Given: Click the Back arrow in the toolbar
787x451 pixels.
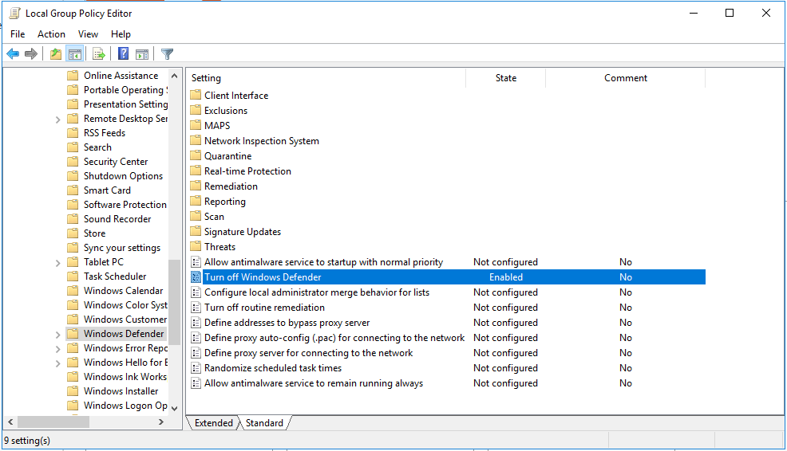Looking at the screenshot, I should pyautogui.click(x=13, y=54).
